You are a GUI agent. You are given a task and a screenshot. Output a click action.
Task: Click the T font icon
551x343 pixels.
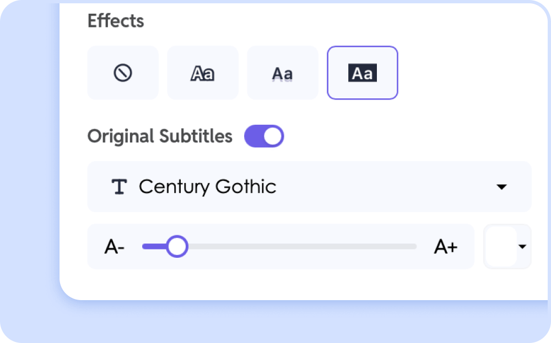(x=119, y=187)
